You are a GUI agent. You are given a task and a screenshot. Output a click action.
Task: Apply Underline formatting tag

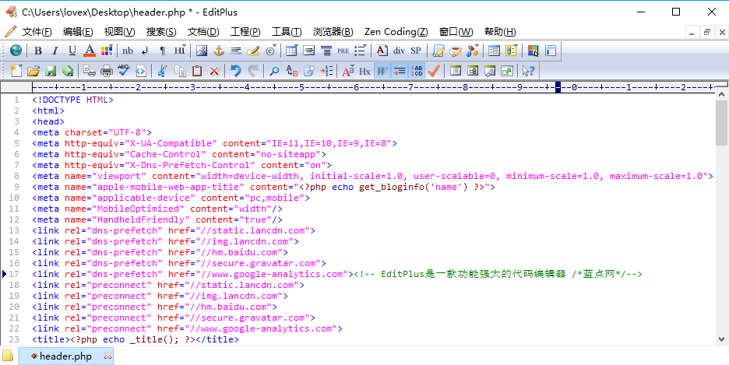(x=72, y=50)
